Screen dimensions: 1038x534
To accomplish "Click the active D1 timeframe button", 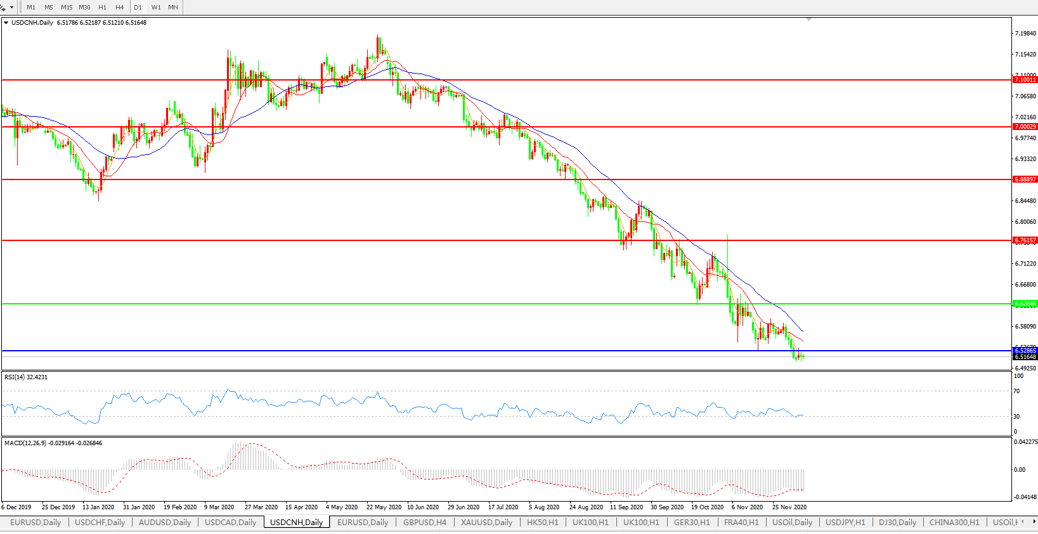I will click(x=138, y=8).
